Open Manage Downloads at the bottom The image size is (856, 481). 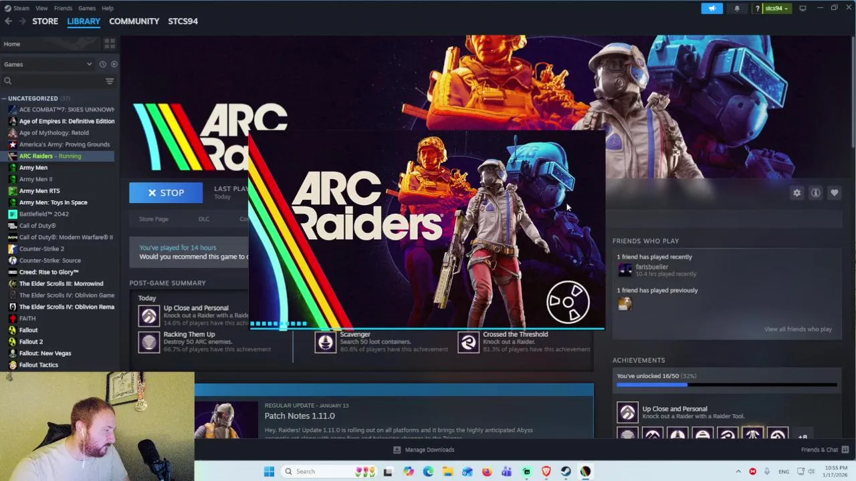tap(423, 450)
